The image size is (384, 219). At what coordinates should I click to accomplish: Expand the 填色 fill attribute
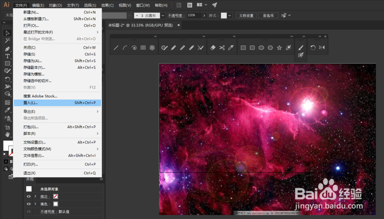tap(35, 204)
